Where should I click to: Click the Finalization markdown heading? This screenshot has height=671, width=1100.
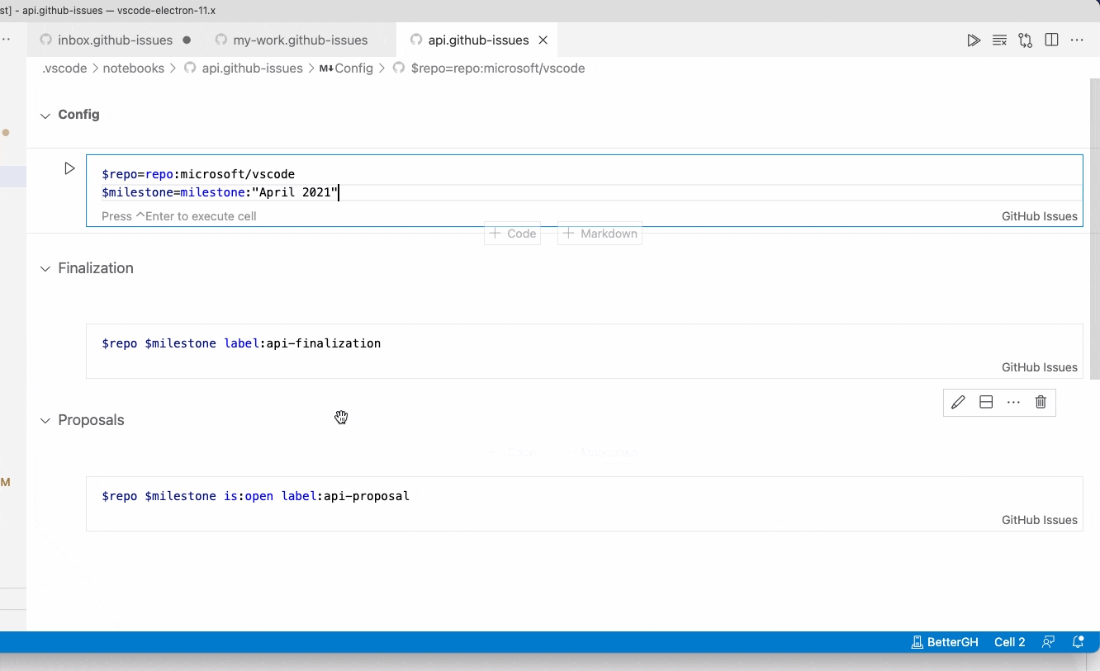click(96, 268)
